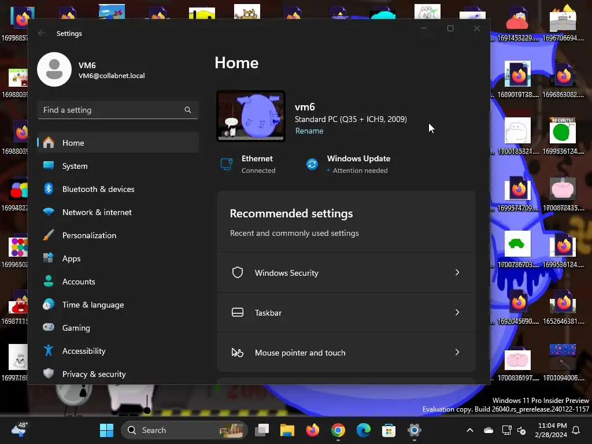Select desktop file 1700185321
This screenshot has height=444, width=592.
(517, 136)
